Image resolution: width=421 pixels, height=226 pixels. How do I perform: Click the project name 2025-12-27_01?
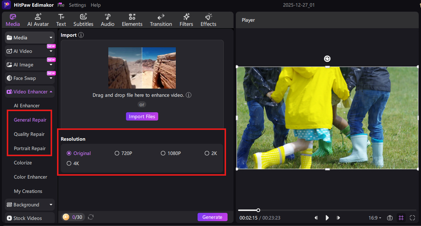click(299, 5)
